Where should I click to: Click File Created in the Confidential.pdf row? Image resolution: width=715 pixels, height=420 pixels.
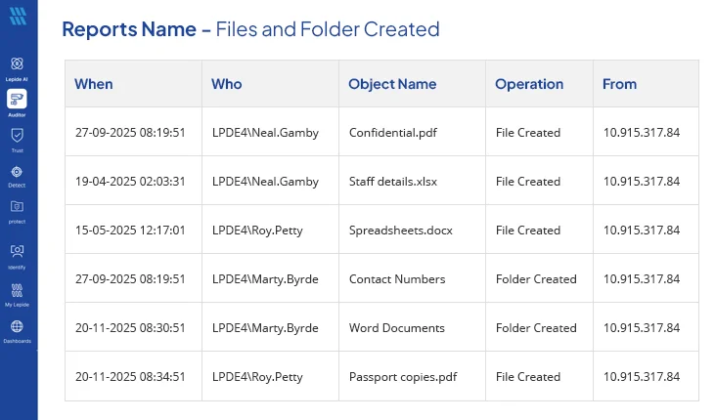click(x=528, y=133)
